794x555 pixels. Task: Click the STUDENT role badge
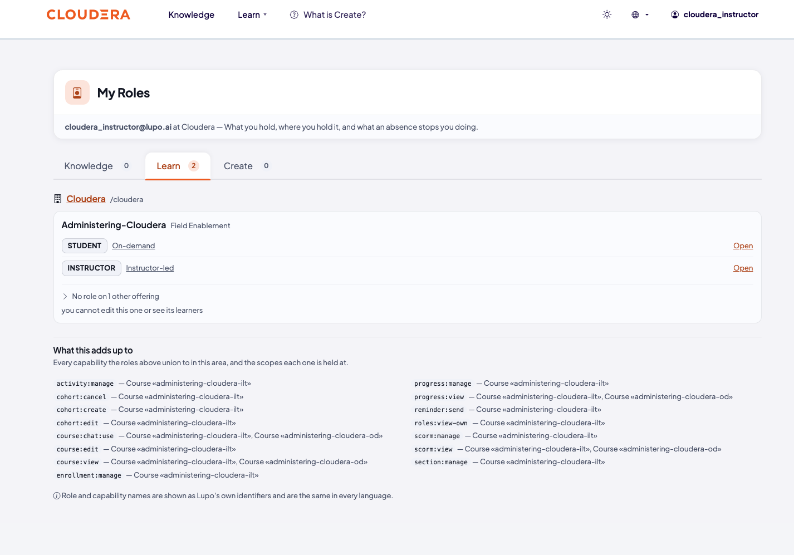(x=85, y=245)
